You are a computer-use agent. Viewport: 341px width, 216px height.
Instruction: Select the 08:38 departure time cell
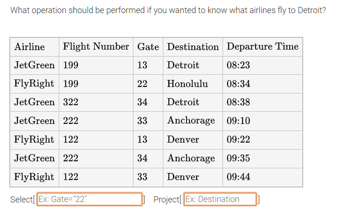pos(238,102)
